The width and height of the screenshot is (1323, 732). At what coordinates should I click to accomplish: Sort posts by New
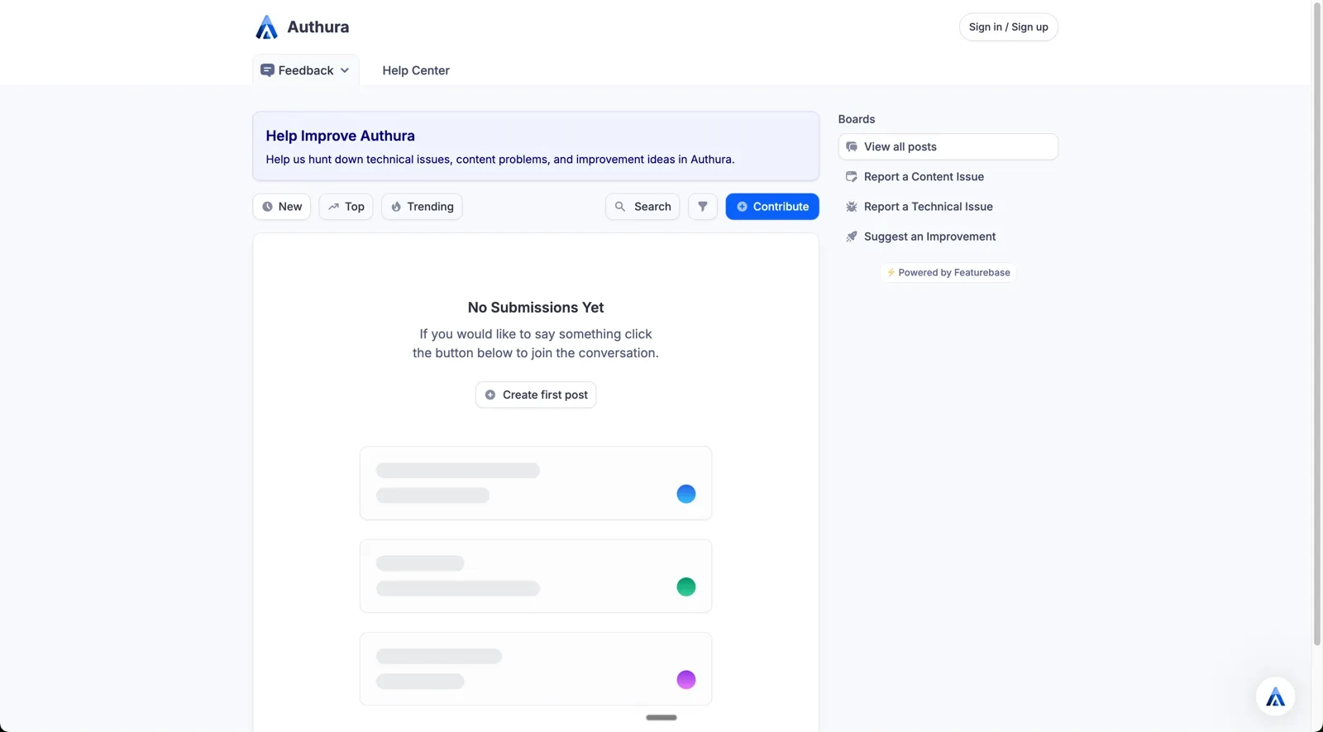pyautogui.click(x=282, y=207)
